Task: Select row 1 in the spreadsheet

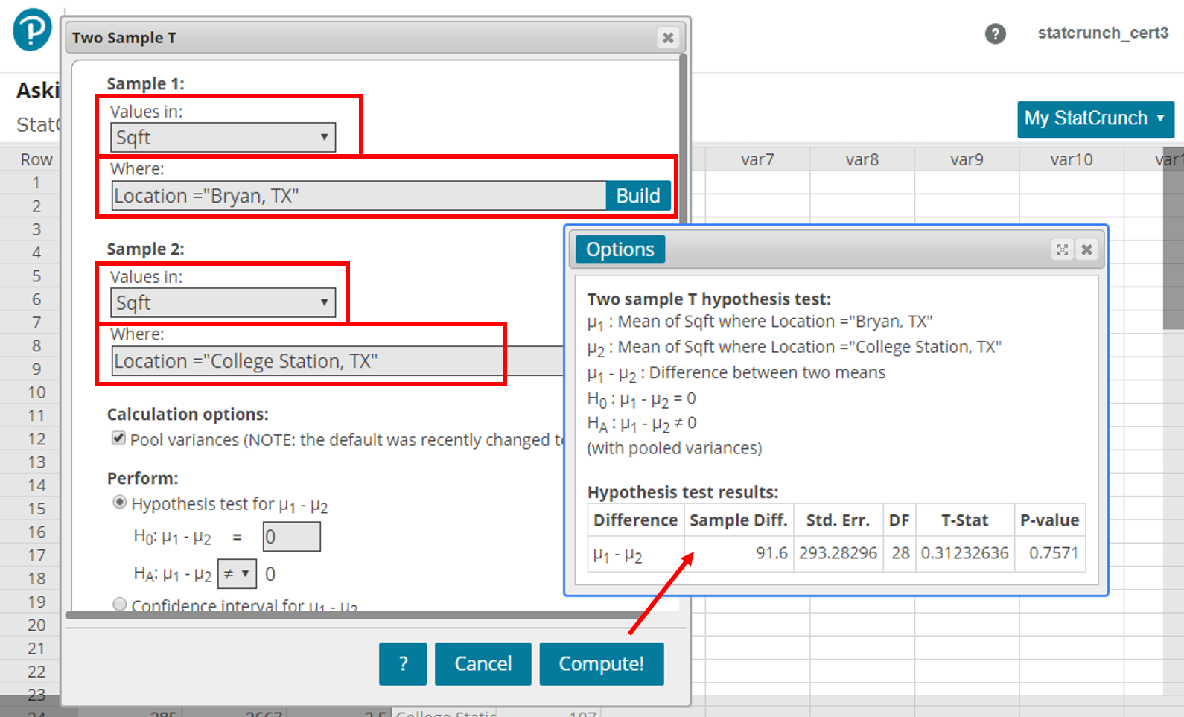Action: (x=36, y=182)
